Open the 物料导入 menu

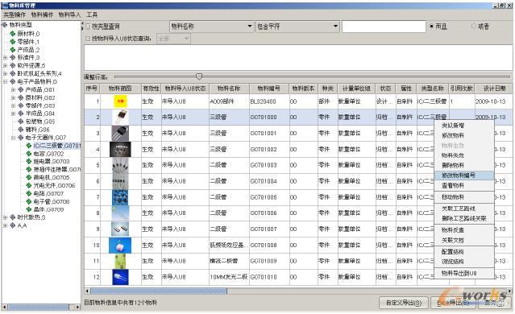[x=69, y=14]
